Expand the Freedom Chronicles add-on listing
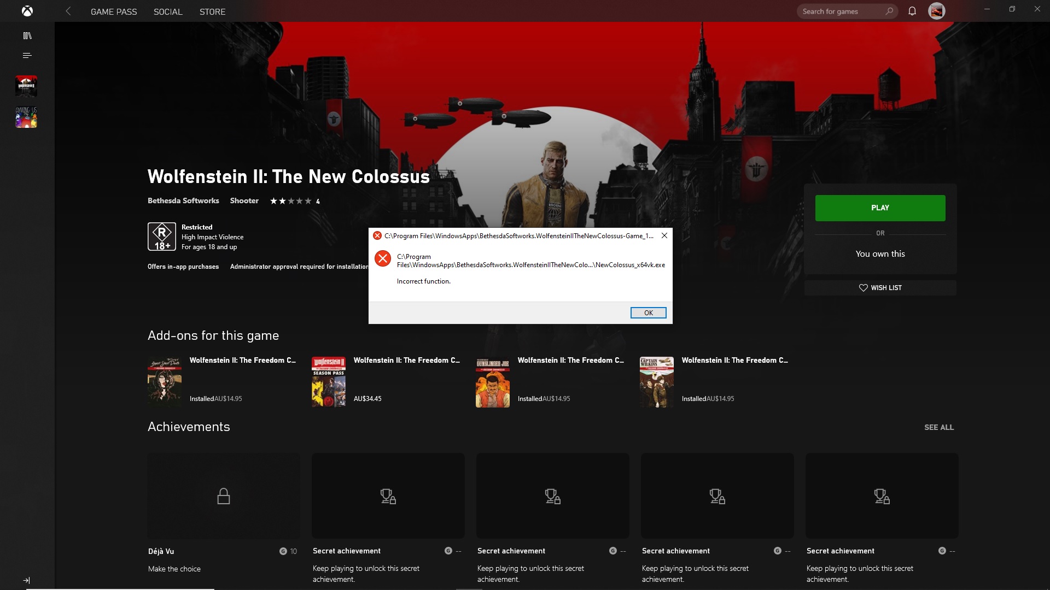This screenshot has width=1050, height=590. (x=406, y=360)
